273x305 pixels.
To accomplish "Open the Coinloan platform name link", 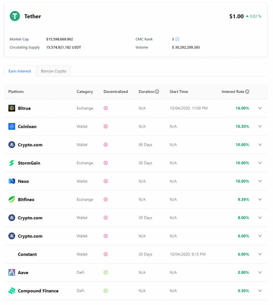I will coord(27,127).
